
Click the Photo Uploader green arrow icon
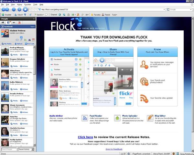tap(117, 118)
